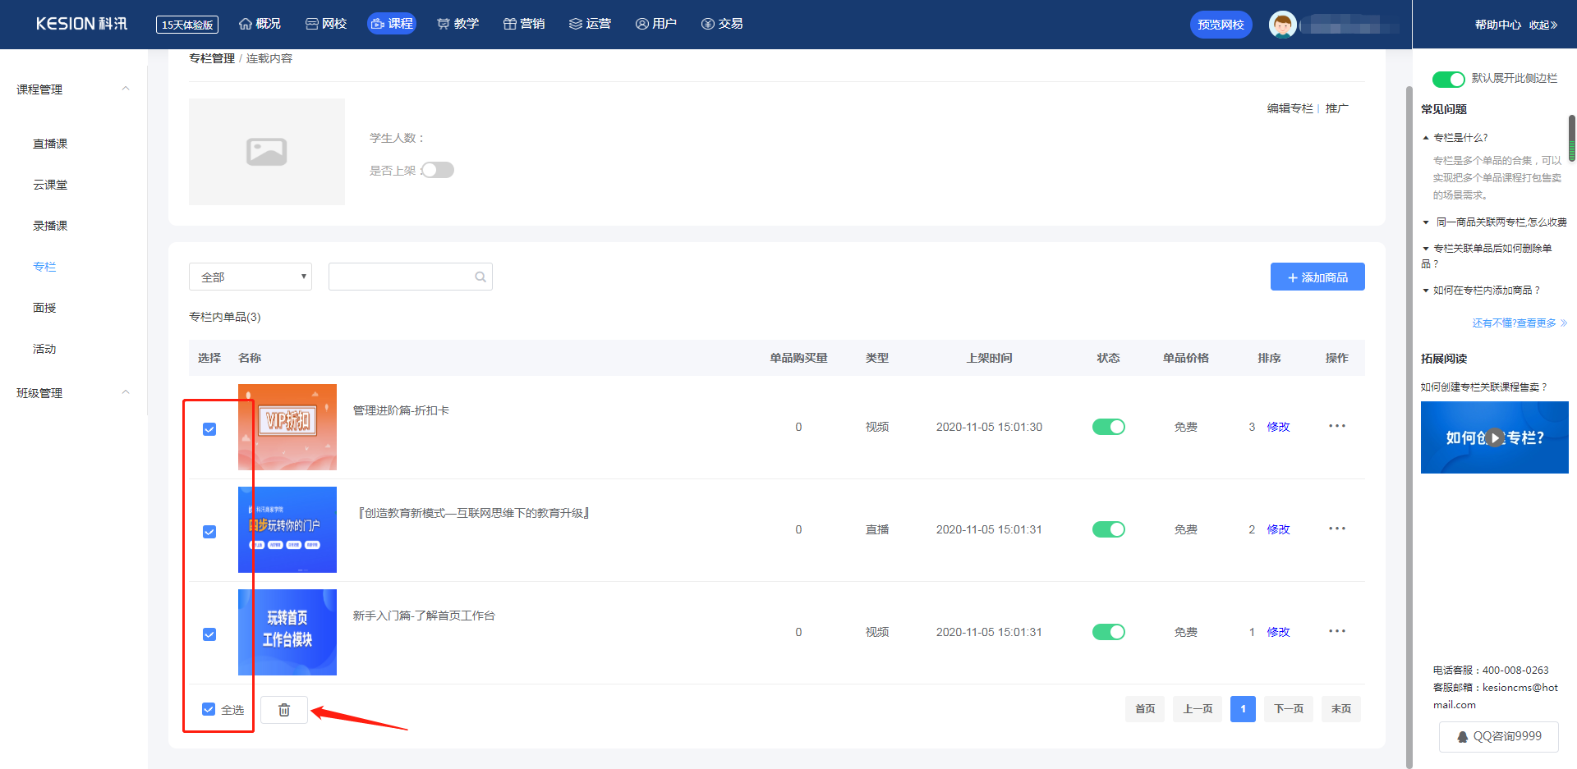Play the 如何创建专栏 video
The image size is (1577, 769).
1495,437
